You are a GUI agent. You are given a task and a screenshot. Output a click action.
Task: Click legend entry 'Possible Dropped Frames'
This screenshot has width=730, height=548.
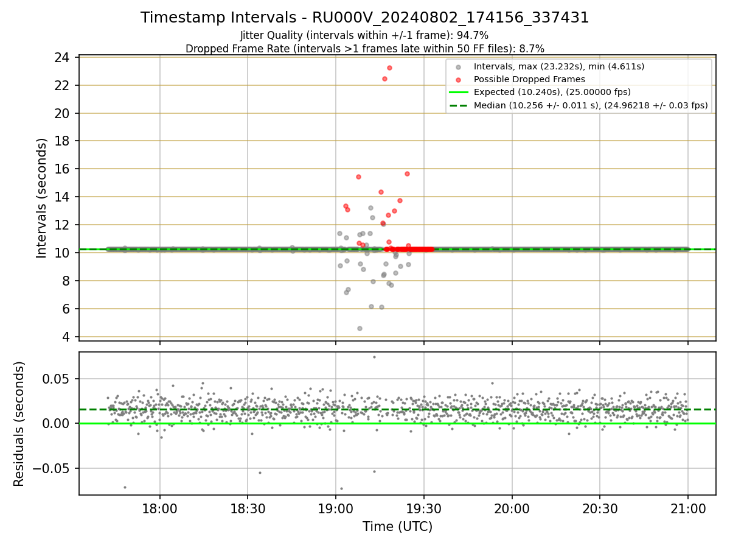(529, 79)
